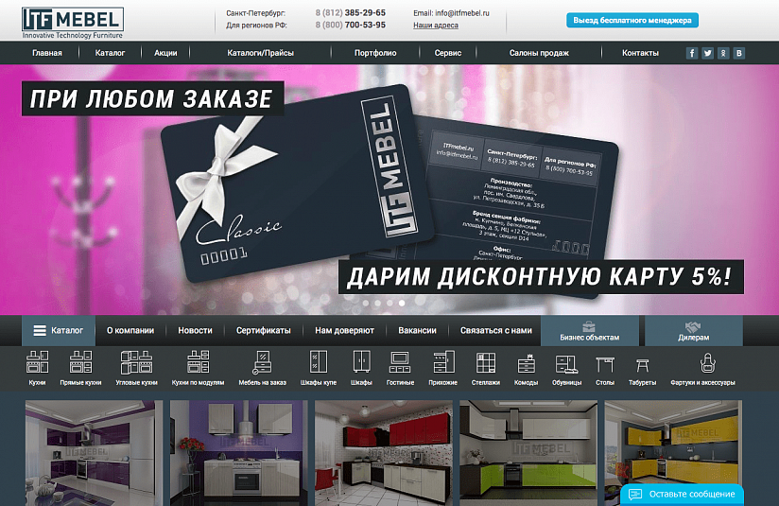This screenshot has height=506, width=779.
Task: Go to Главная in top navigation
Action: 47,53
